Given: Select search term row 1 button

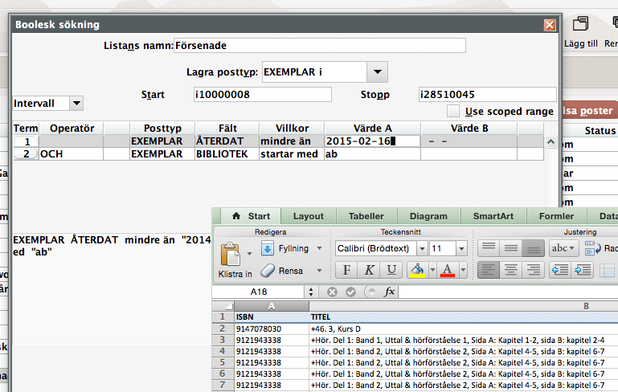Looking at the screenshot, I should (x=26, y=141).
